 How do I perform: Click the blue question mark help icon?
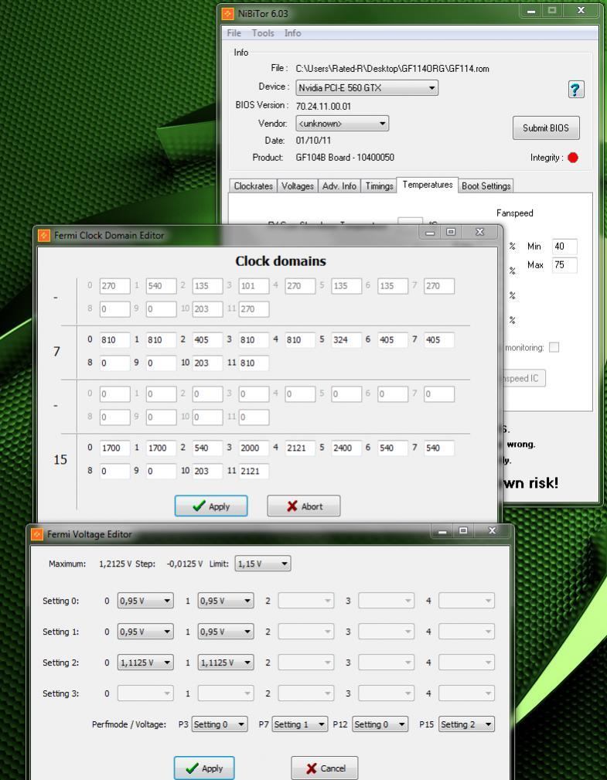tap(575, 90)
